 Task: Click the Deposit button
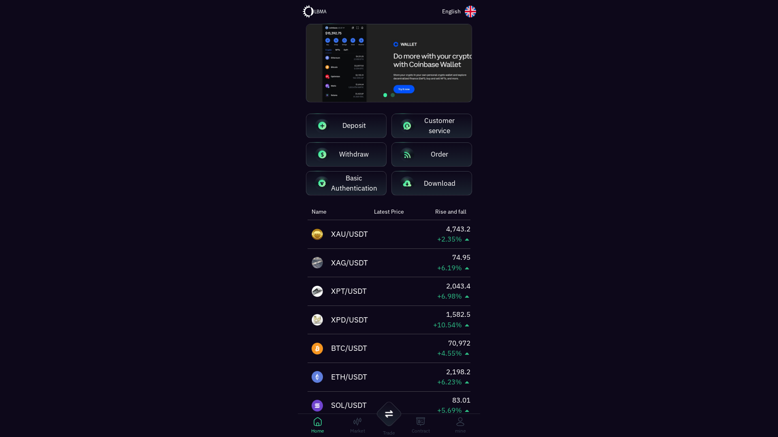point(346,126)
